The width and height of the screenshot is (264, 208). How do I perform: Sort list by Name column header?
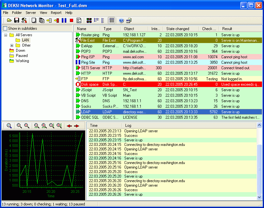[87, 29]
